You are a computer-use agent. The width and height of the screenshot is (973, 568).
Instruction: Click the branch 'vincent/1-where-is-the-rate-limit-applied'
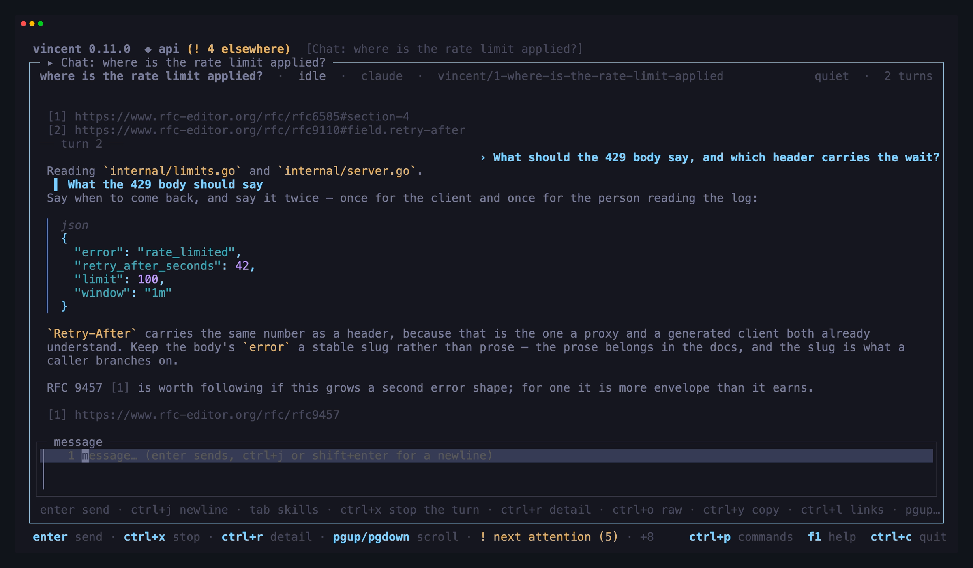click(x=581, y=76)
